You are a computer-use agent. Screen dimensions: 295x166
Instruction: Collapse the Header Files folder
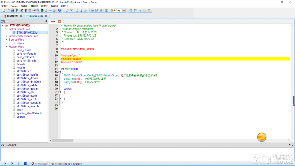pos(6,46)
